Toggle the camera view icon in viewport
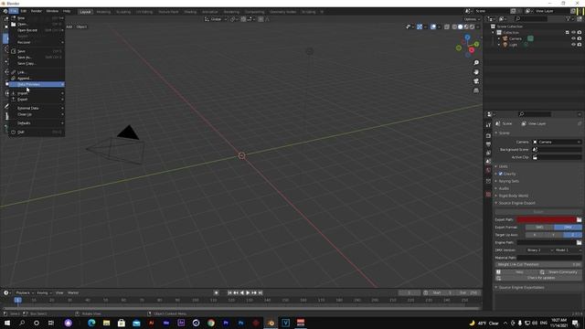 (476, 81)
